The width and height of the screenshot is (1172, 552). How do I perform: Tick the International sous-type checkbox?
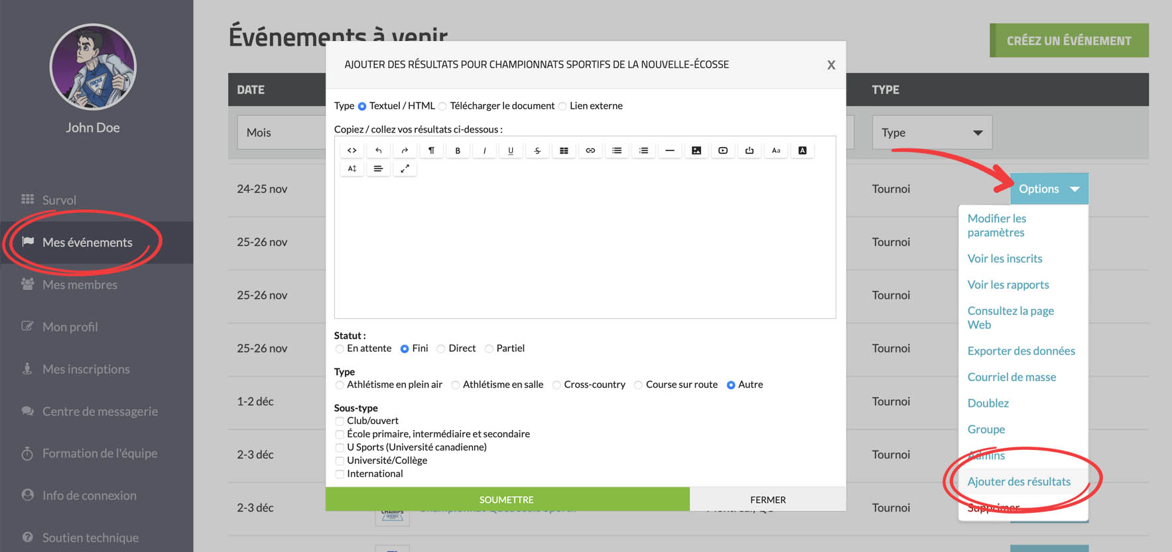[x=340, y=474]
